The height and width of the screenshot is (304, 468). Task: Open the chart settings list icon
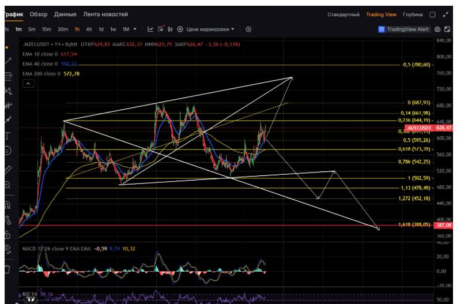pos(161,29)
